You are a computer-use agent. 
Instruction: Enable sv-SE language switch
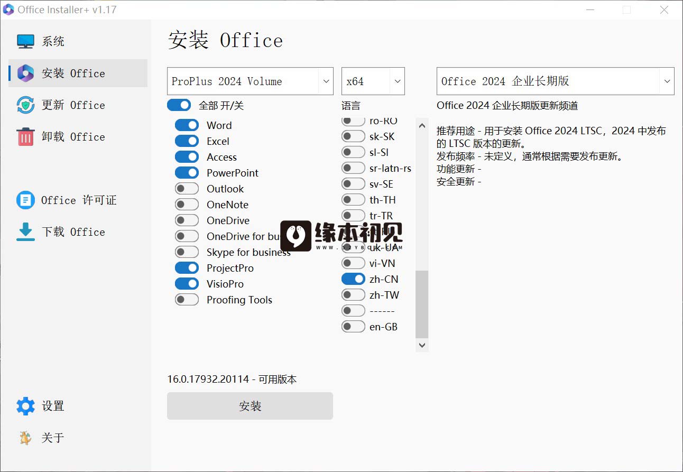click(353, 184)
